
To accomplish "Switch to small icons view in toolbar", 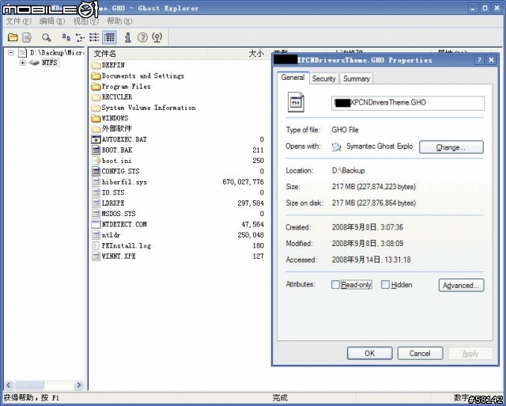I will click(80, 37).
